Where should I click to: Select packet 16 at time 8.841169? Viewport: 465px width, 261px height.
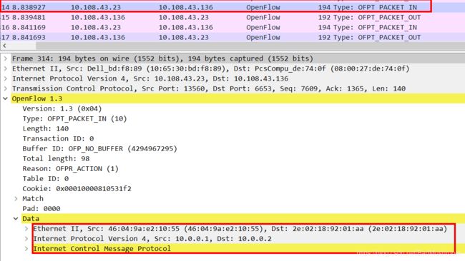(x=232, y=27)
